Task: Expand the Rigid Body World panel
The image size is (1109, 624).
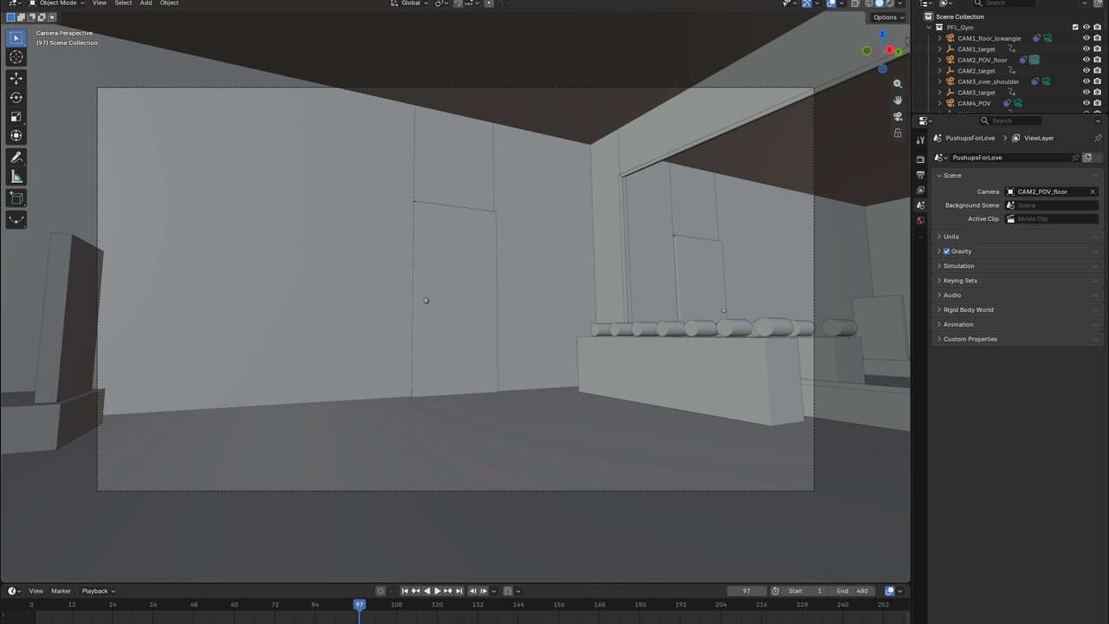Action: 1016,309
